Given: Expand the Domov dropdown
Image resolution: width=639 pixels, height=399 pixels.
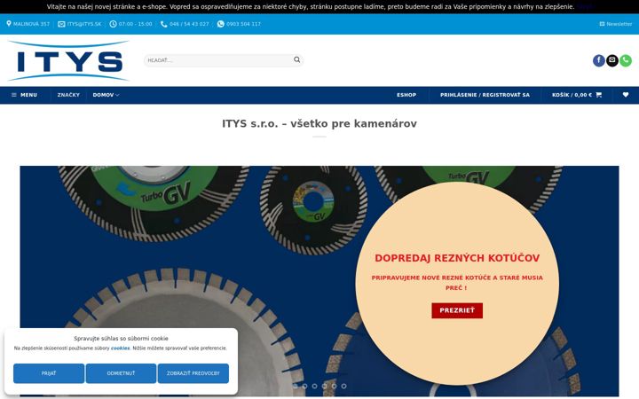Looking at the screenshot, I should [106, 95].
